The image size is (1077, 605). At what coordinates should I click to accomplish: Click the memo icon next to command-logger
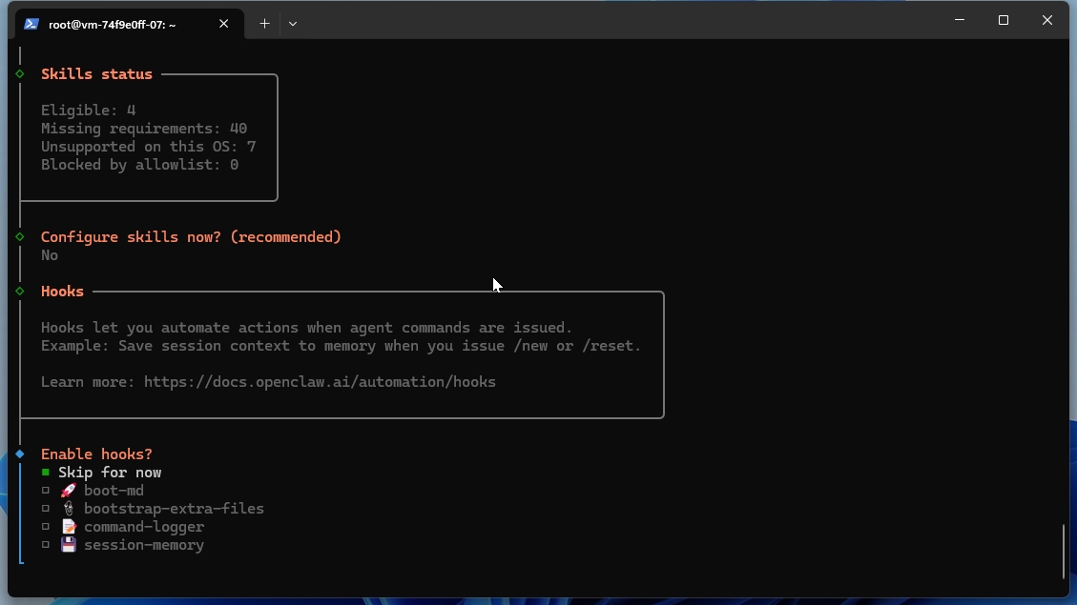tap(67, 526)
